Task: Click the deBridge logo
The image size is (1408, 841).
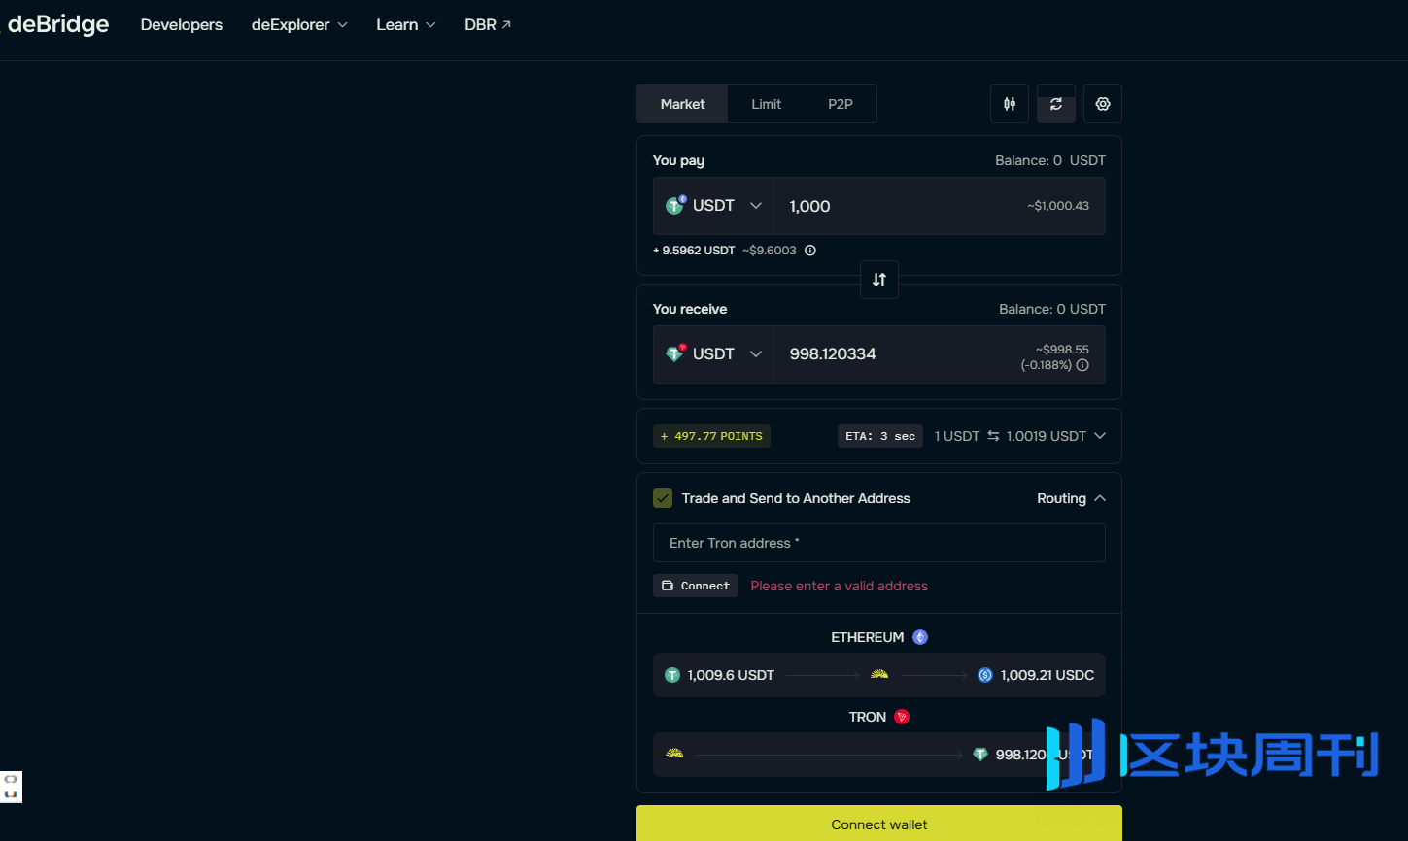Action: click(56, 24)
